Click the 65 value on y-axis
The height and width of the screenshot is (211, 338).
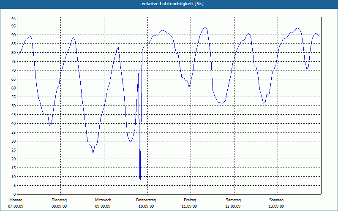tap(14, 79)
